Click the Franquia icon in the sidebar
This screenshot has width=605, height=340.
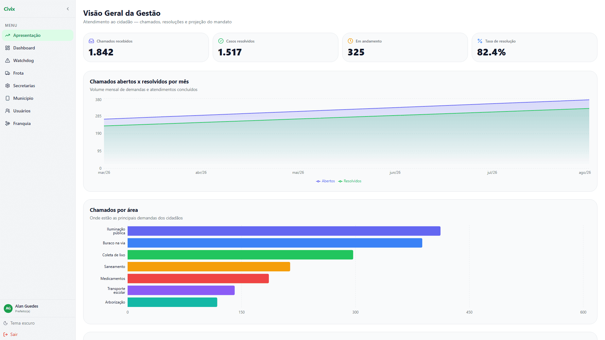[x=8, y=123]
